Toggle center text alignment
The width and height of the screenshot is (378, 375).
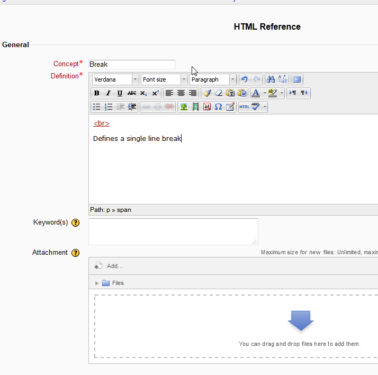click(181, 93)
